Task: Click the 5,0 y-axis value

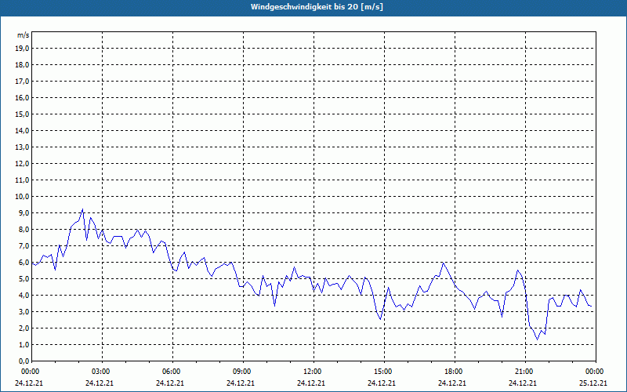Action: click(24, 279)
